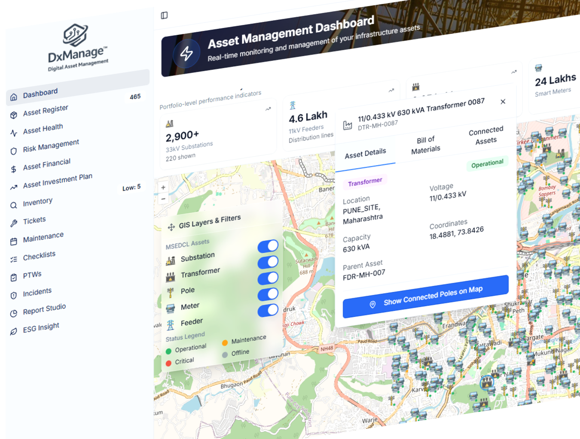
Task: Switch to Asset Details tab
Action: [365, 153]
